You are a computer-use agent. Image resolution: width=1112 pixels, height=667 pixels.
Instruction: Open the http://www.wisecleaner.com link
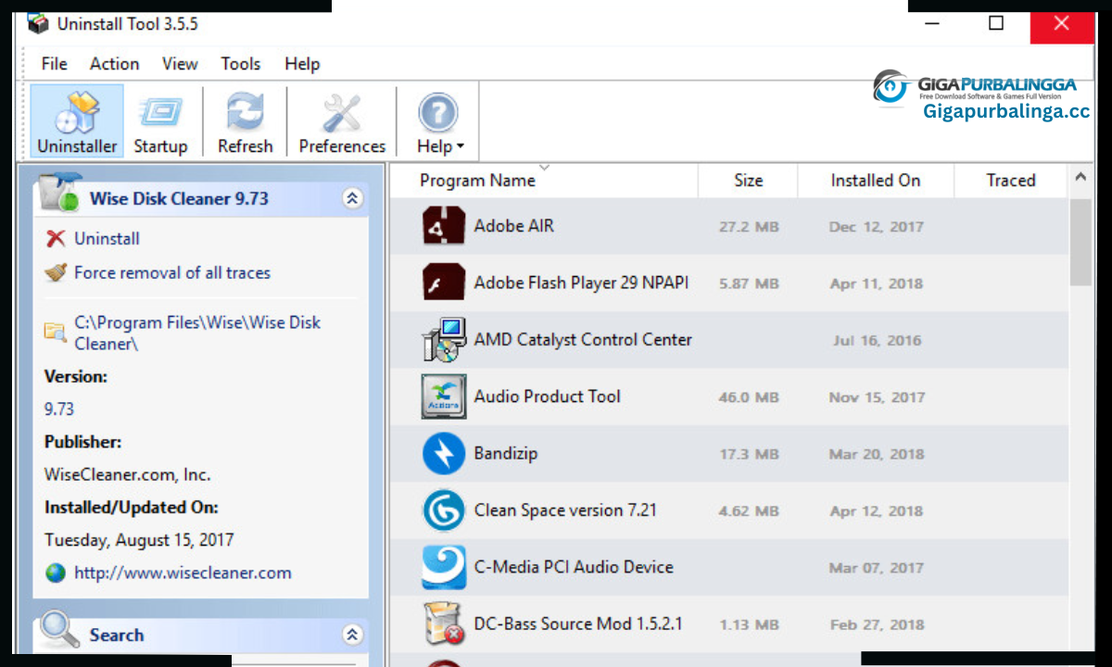click(x=183, y=573)
